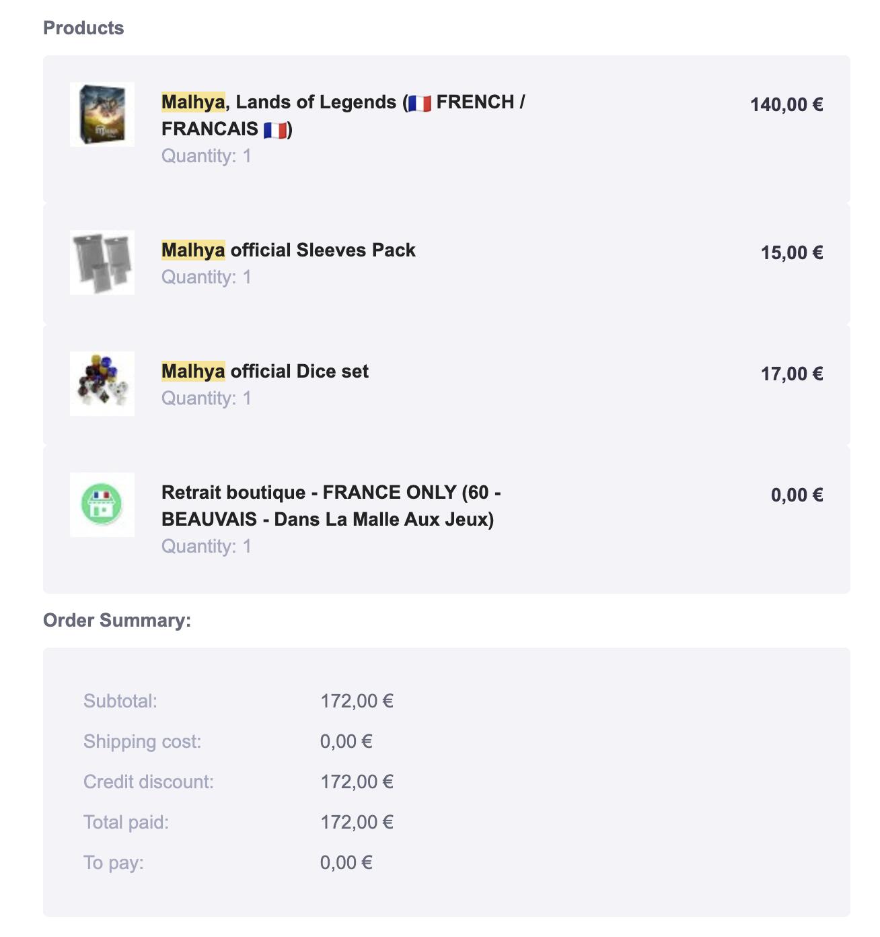Click the green store pickup icon

[102, 505]
